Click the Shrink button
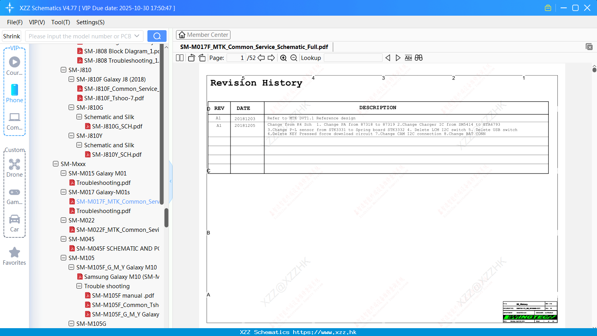Viewport: 597px width, 336px height. 12,36
